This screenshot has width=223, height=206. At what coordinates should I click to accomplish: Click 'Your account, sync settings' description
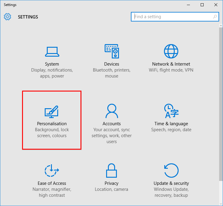112,135
